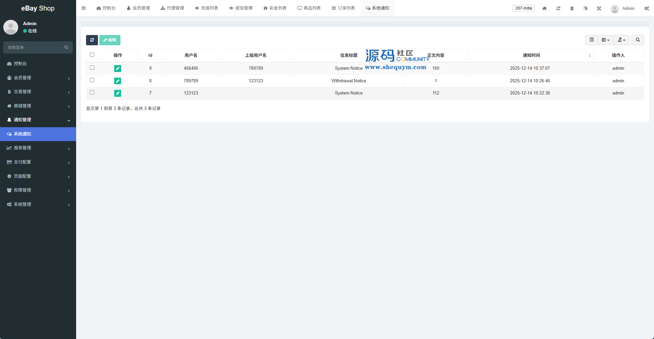Screen dimensions: 654x339
Task: Click the 搜索菜单 search field
Action: tap(35, 48)
